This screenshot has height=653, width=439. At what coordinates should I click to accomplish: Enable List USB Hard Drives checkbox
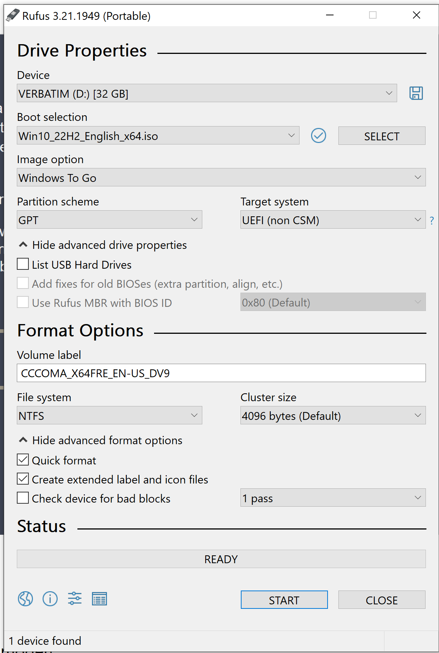coord(23,264)
